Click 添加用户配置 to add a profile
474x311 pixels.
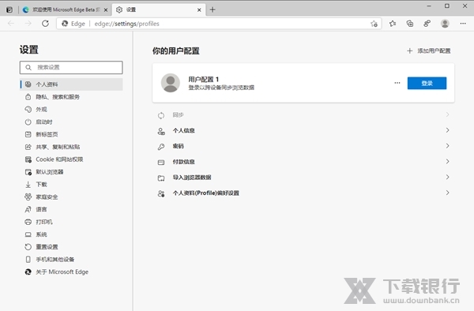pyautogui.click(x=429, y=51)
